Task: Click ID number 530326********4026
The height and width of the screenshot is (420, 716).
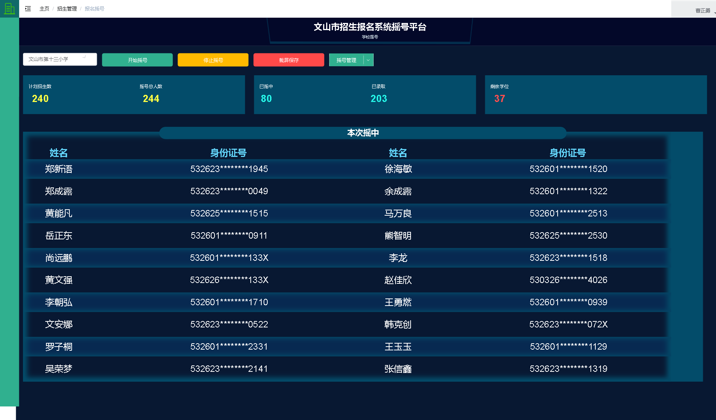Action: tap(568, 280)
